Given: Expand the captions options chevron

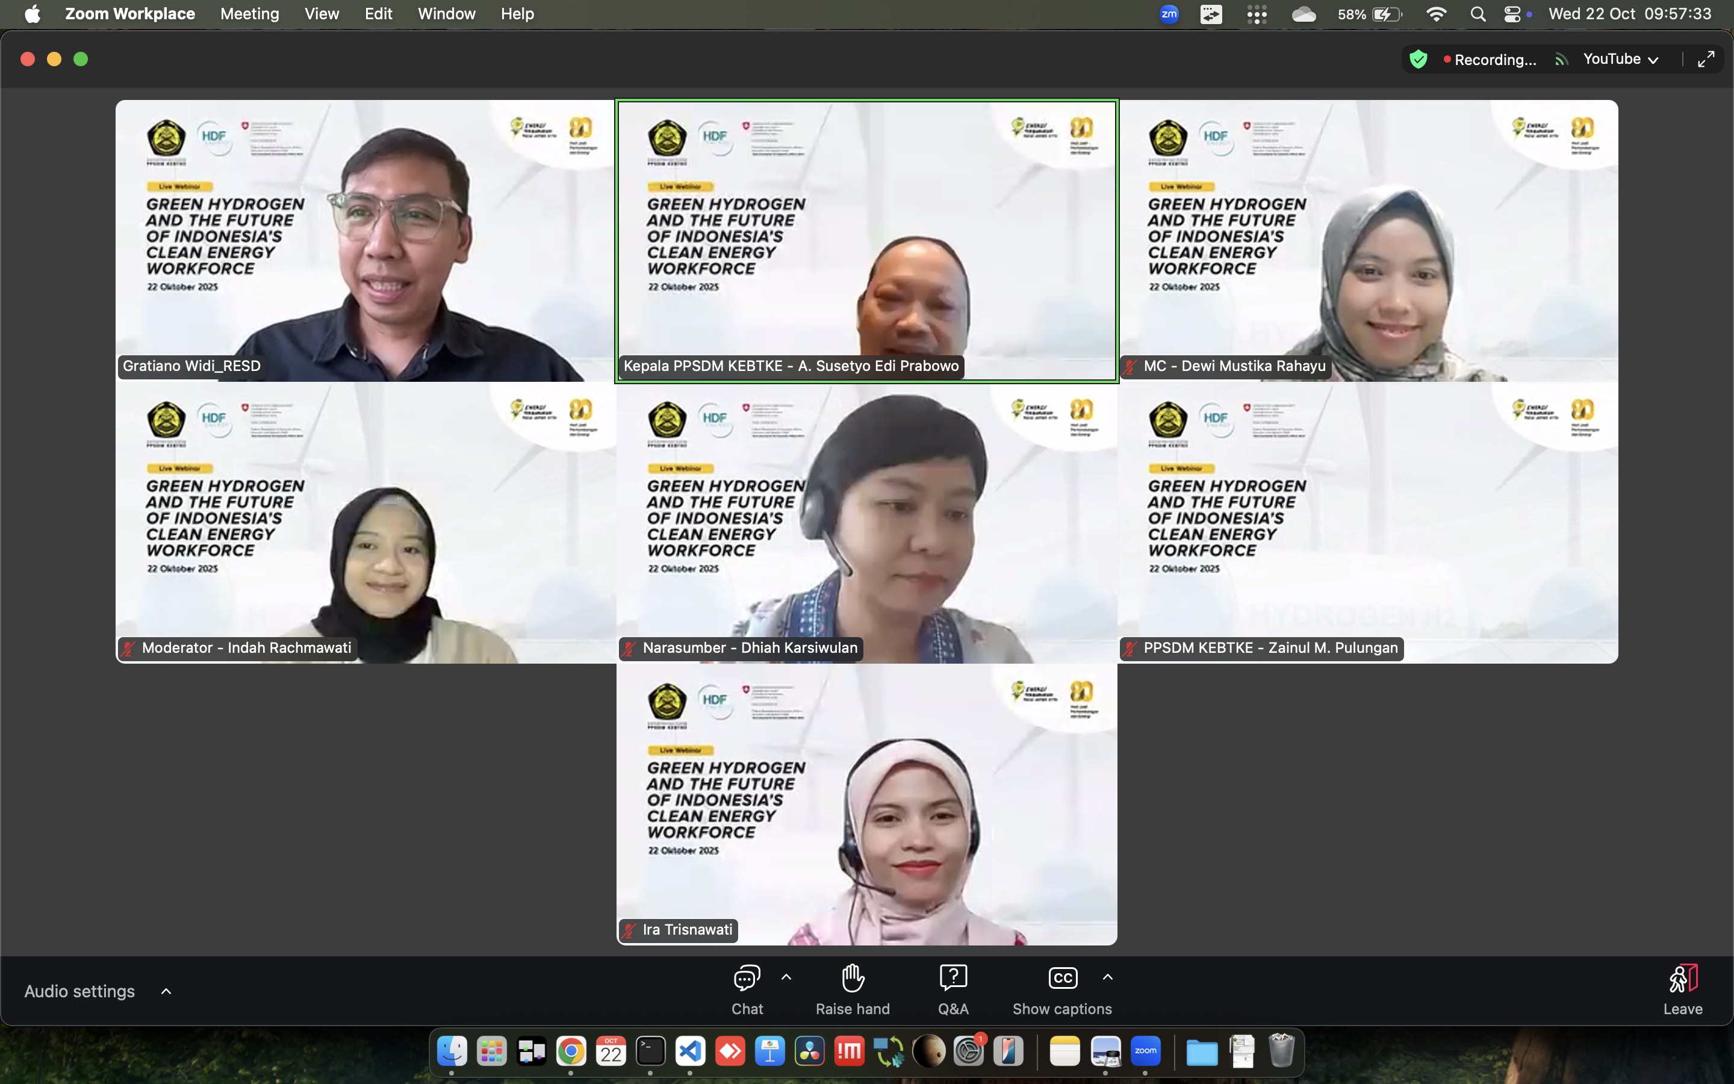Looking at the screenshot, I should [x=1108, y=977].
